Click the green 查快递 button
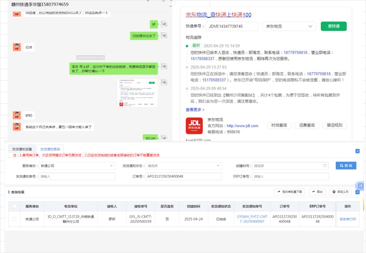This screenshot has height=253, width=366. pyautogui.click(x=333, y=26)
